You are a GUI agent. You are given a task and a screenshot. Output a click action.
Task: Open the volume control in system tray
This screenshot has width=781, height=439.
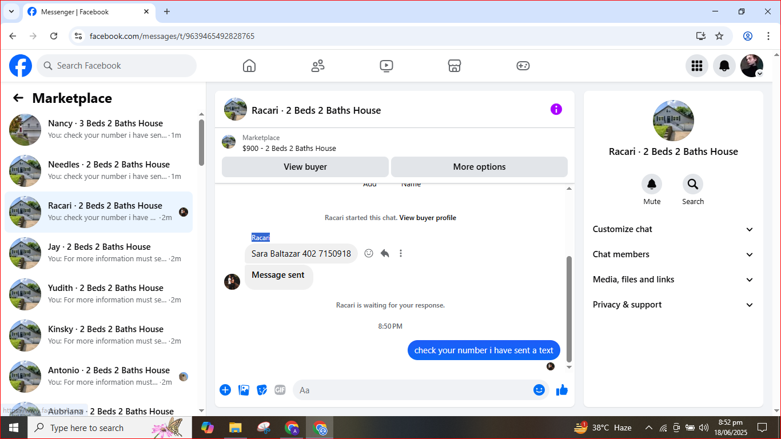coord(704,428)
